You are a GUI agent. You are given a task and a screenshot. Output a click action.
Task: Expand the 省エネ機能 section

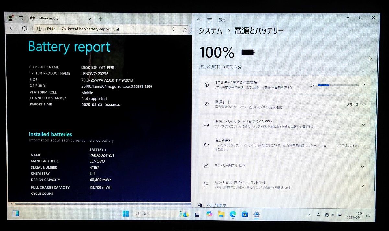coord(285,145)
